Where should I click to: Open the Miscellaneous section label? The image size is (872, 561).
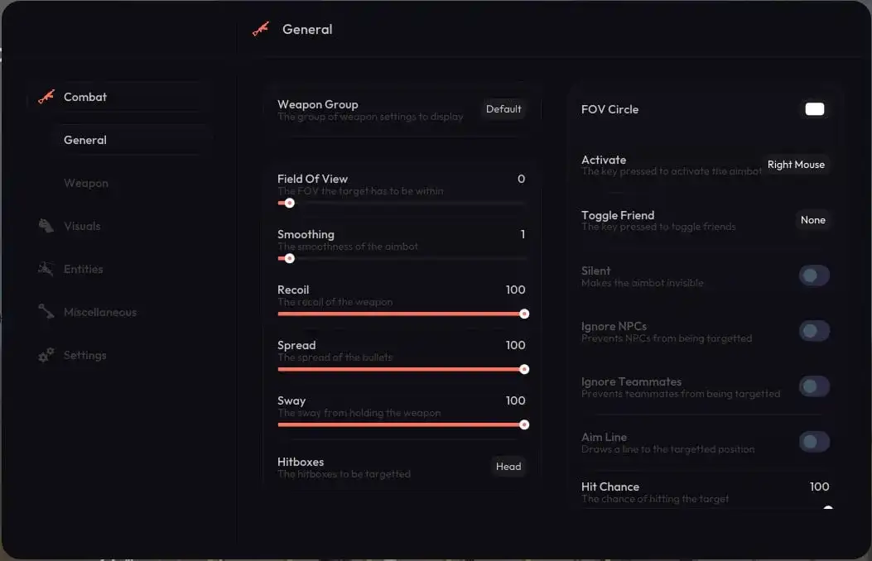click(x=100, y=312)
